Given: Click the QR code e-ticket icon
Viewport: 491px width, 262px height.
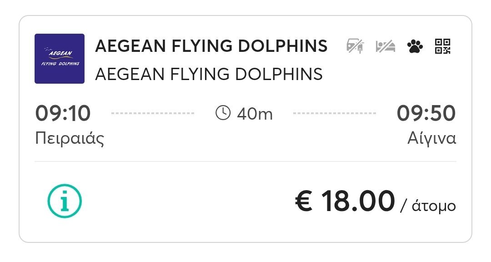Looking at the screenshot, I should 443,46.
